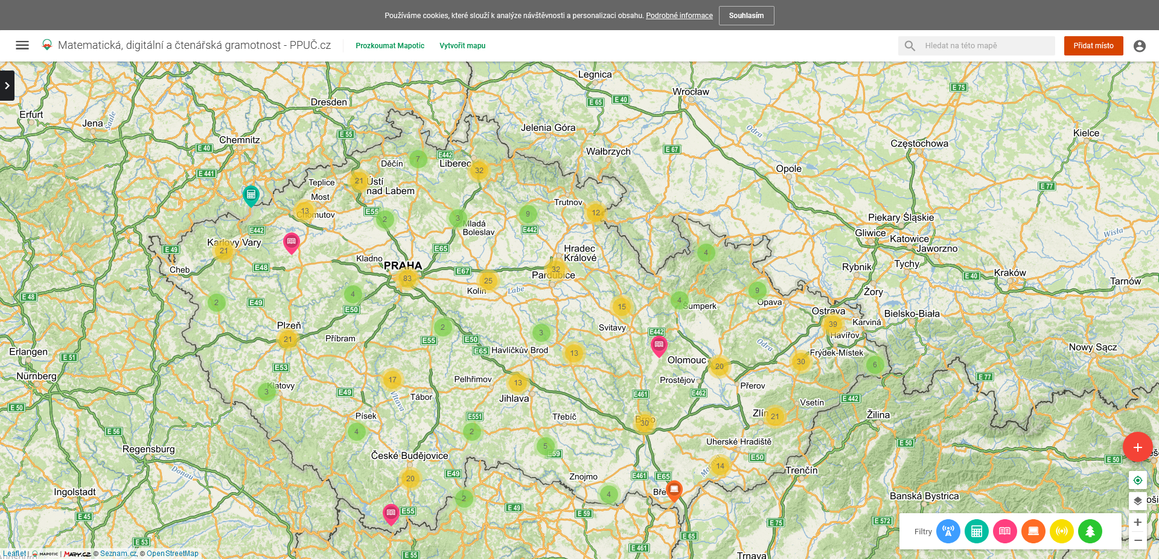Open the hamburger main menu
Screen dimensions: 1159x559
(x=22, y=45)
